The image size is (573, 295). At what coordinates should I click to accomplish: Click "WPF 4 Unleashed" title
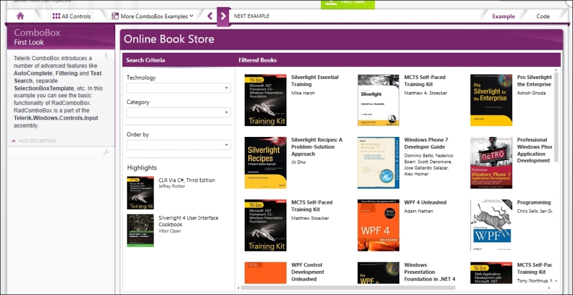click(425, 202)
